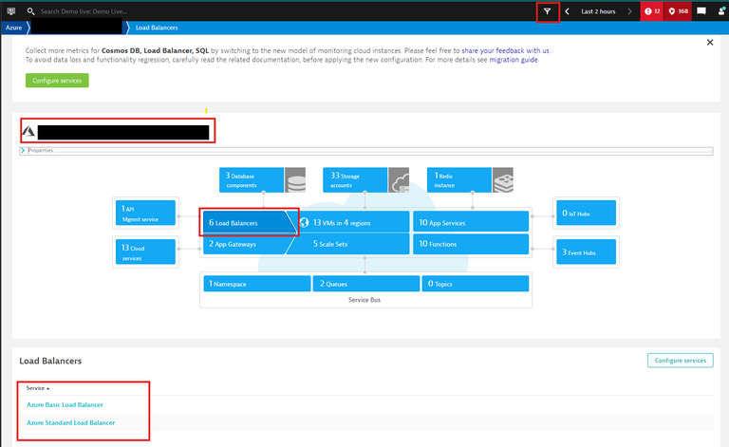Open the user profile icon

pyautogui.click(x=720, y=11)
